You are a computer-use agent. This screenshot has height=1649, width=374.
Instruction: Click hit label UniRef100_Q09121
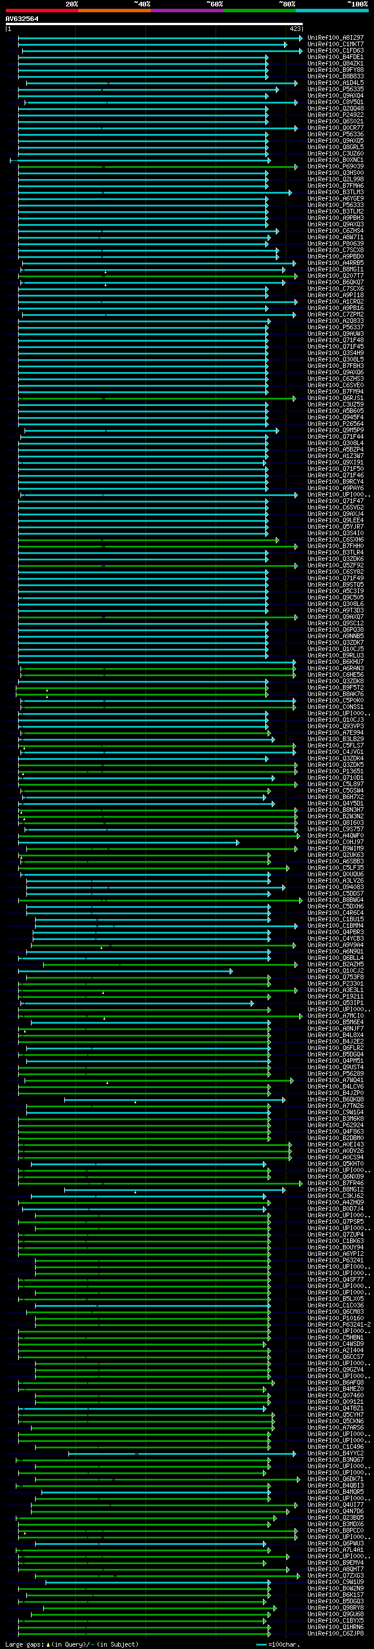pos(335,1403)
